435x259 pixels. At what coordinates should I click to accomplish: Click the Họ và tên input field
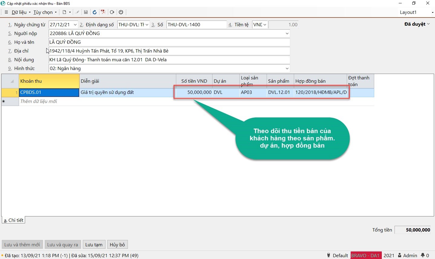pyautogui.click(x=169, y=42)
